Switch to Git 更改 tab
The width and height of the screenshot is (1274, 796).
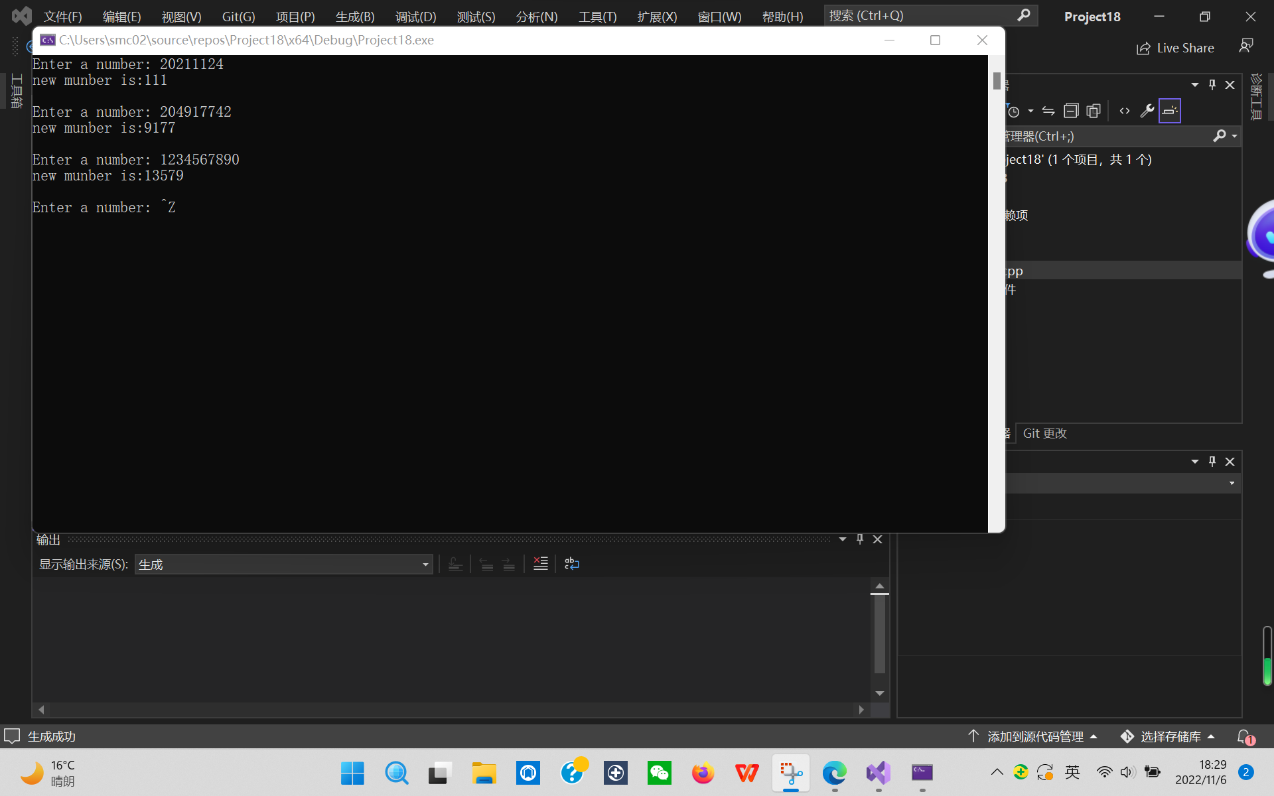[x=1044, y=433]
